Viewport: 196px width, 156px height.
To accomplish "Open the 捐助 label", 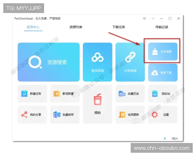I will point(97,113).
